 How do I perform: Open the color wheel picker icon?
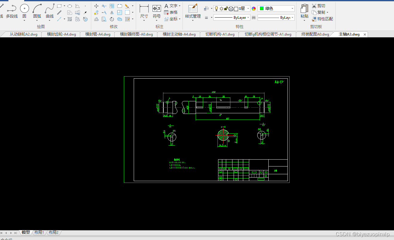point(254,9)
